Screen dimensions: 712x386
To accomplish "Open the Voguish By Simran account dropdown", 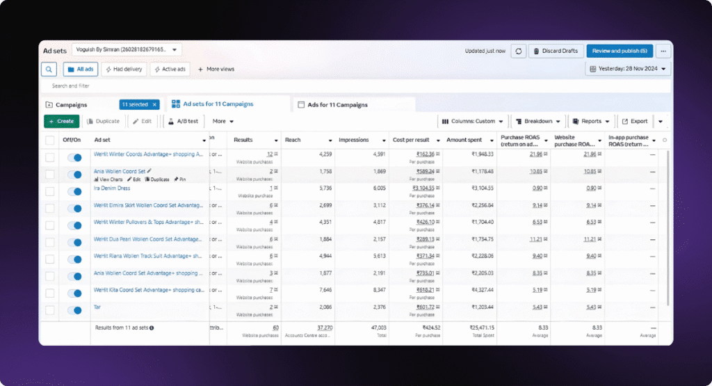I will (126, 49).
